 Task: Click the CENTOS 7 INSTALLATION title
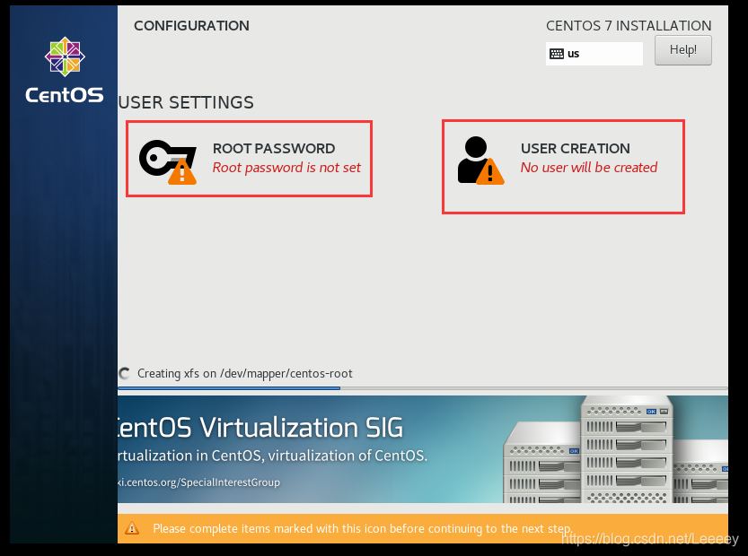(629, 26)
